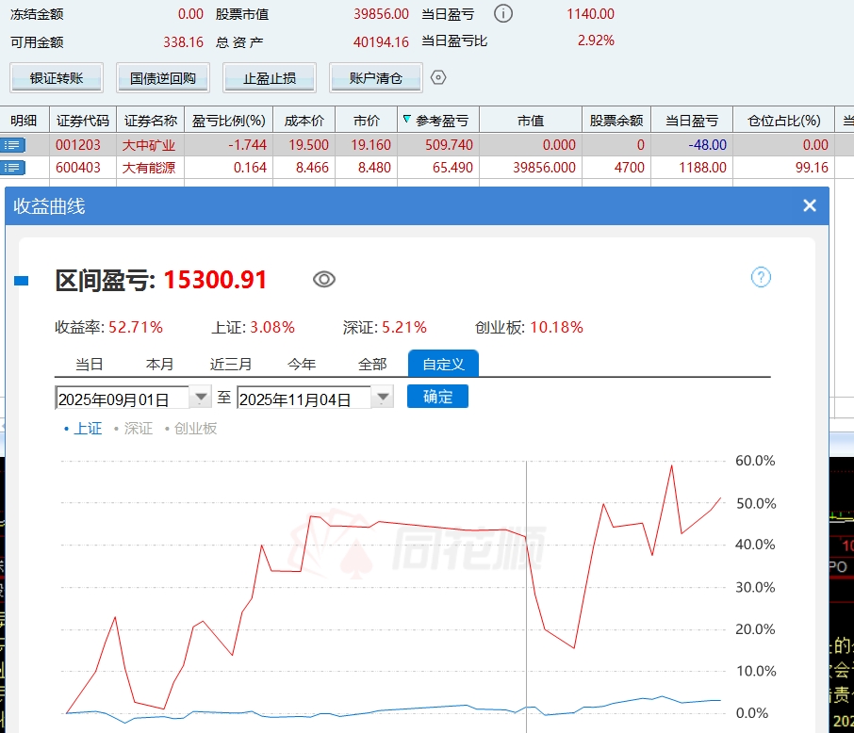854x733 pixels.
Task: Sort by 股票余额 column header
Action: pos(616,121)
